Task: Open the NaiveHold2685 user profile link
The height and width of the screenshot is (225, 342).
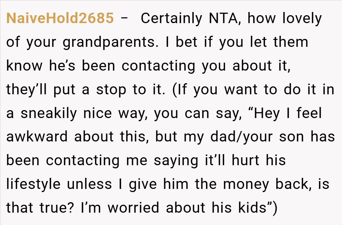Action: coord(60,18)
